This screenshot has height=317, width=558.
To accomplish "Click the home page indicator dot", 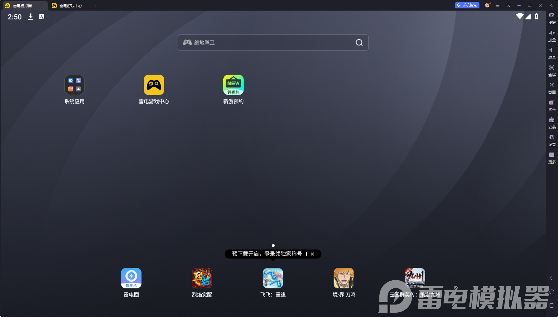I will click(x=273, y=245).
